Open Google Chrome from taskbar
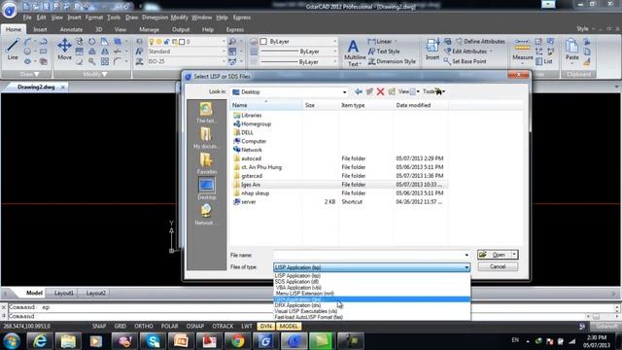Image resolution: width=622 pixels, height=350 pixels. (x=237, y=341)
